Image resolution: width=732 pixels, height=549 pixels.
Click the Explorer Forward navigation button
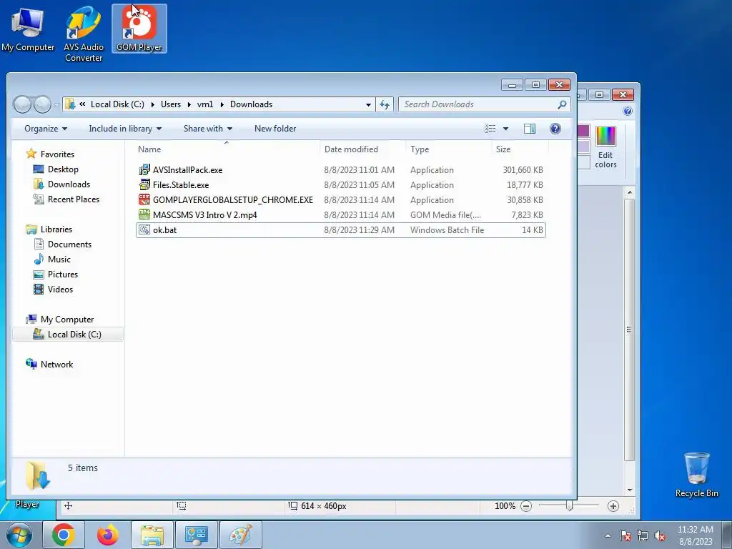coord(42,104)
